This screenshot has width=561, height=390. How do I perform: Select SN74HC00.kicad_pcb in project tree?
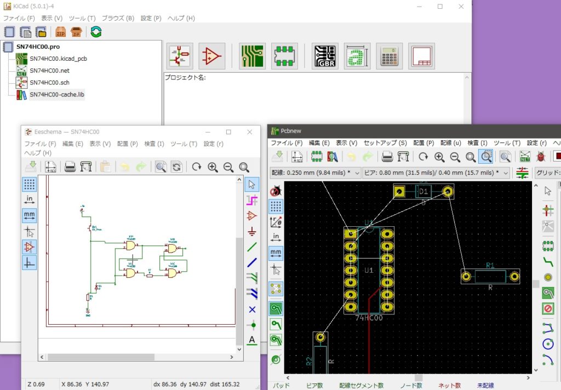click(58, 59)
